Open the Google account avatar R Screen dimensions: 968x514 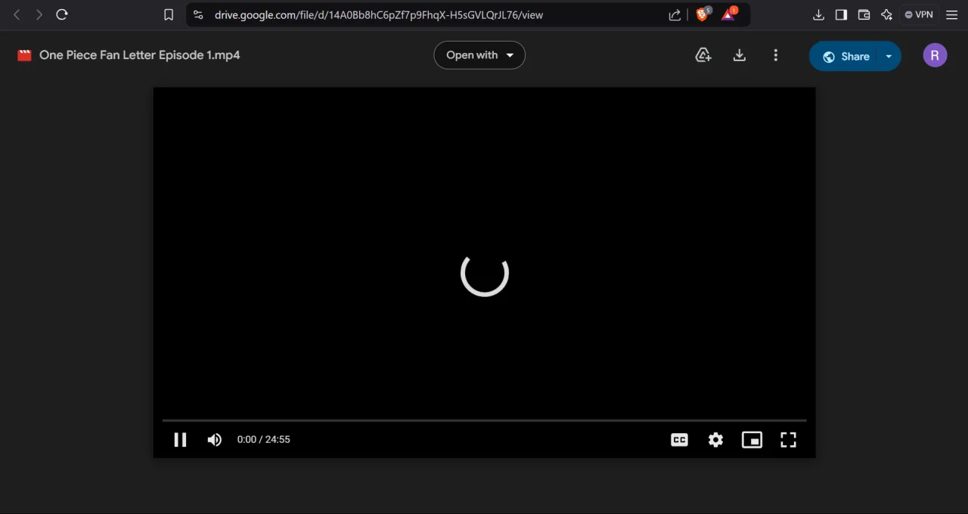935,55
